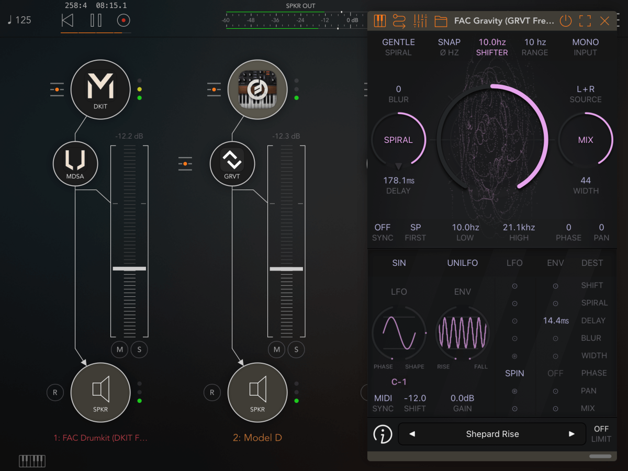628x471 pixels.
Task: Click the record button in the transport
Action: tap(124, 20)
